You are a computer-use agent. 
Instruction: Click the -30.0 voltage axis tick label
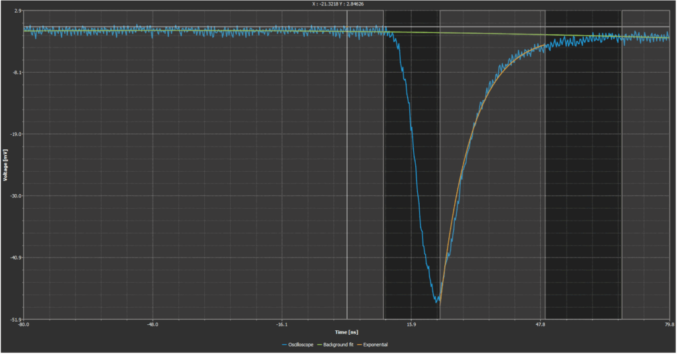[x=15, y=195]
